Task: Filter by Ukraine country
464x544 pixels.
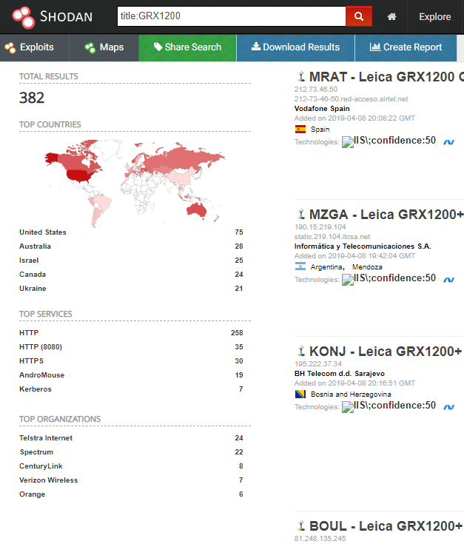Action: (x=33, y=289)
